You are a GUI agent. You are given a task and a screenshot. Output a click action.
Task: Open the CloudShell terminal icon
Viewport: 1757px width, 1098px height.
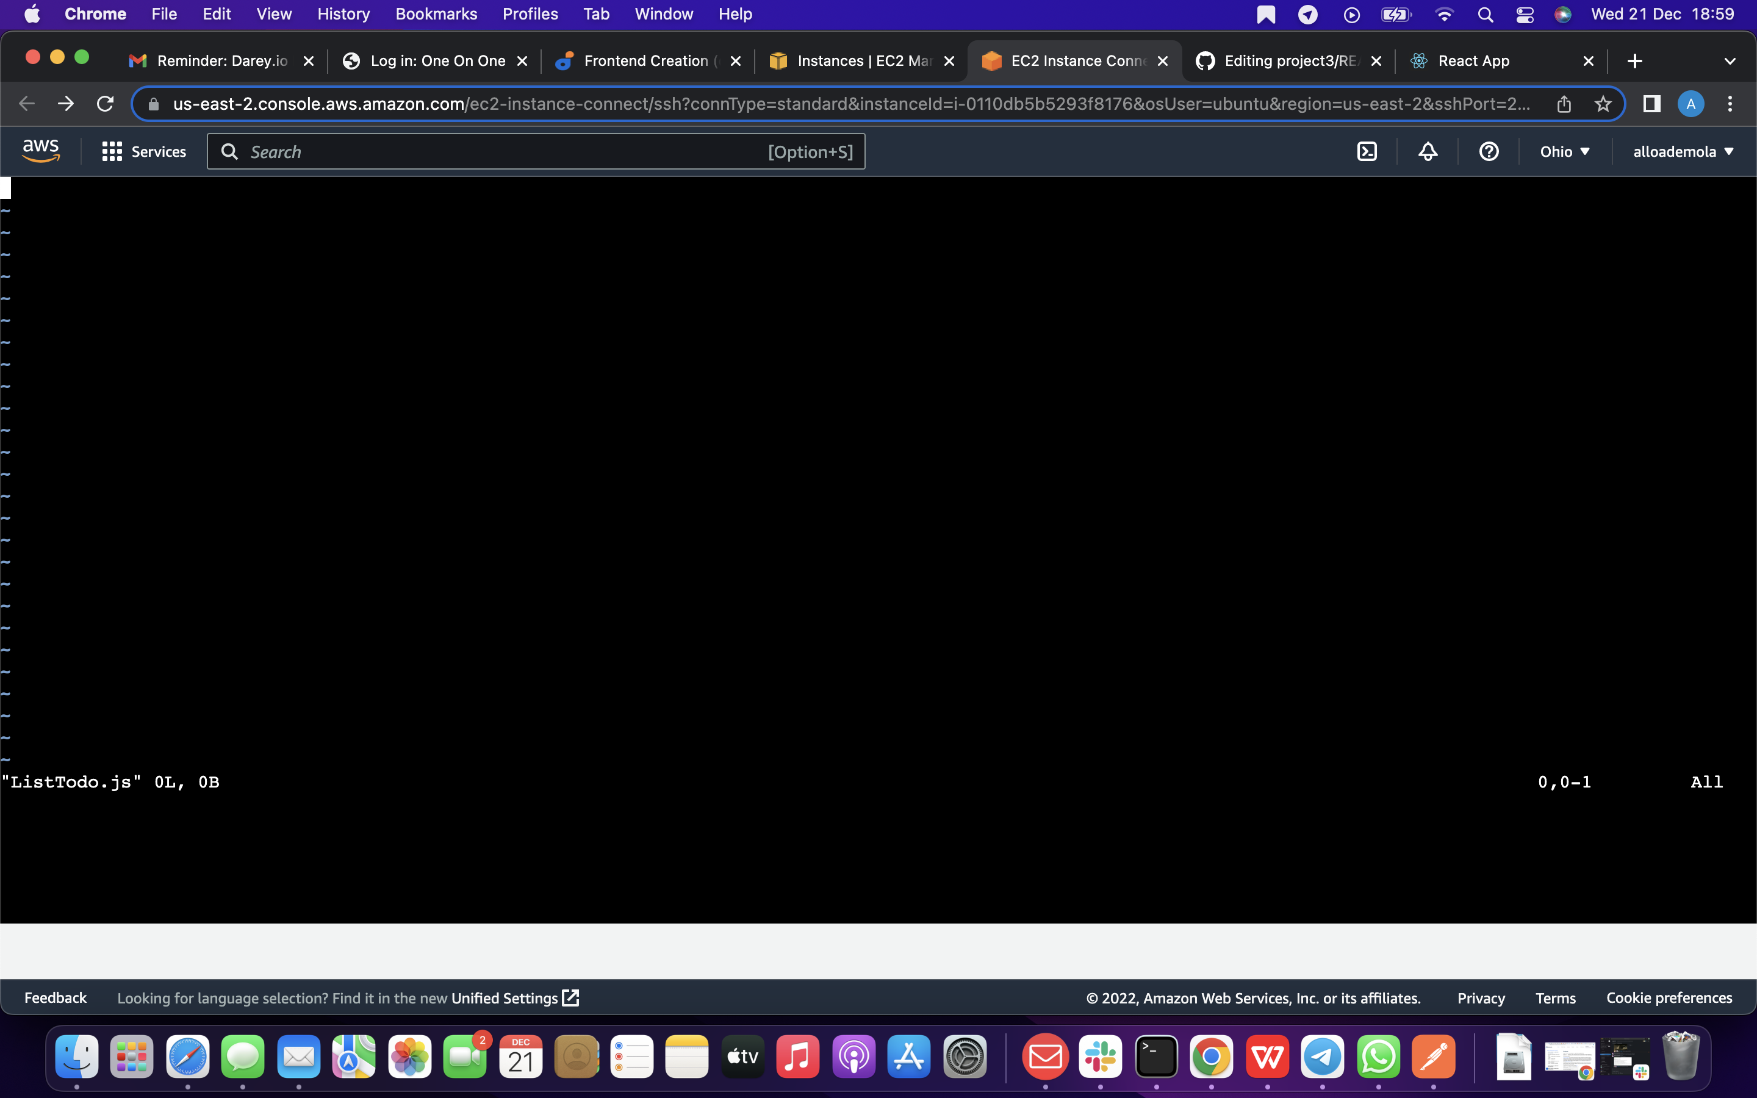[x=1368, y=151]
